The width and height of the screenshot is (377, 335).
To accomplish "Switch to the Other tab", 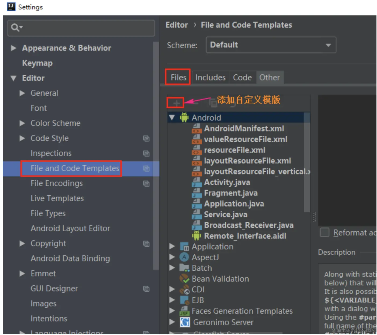I will (x=270, y=78).
